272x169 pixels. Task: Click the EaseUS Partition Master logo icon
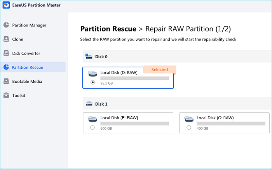[x=6, y=6]
